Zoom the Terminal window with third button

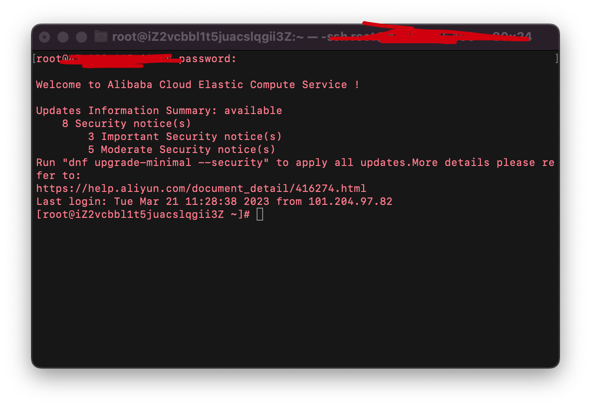(x=82, y=37)
